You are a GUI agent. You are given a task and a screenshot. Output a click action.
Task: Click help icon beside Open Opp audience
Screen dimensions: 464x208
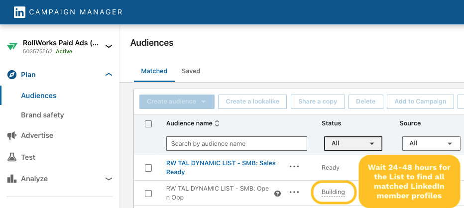pyautogui.click(x=278, y=193)
